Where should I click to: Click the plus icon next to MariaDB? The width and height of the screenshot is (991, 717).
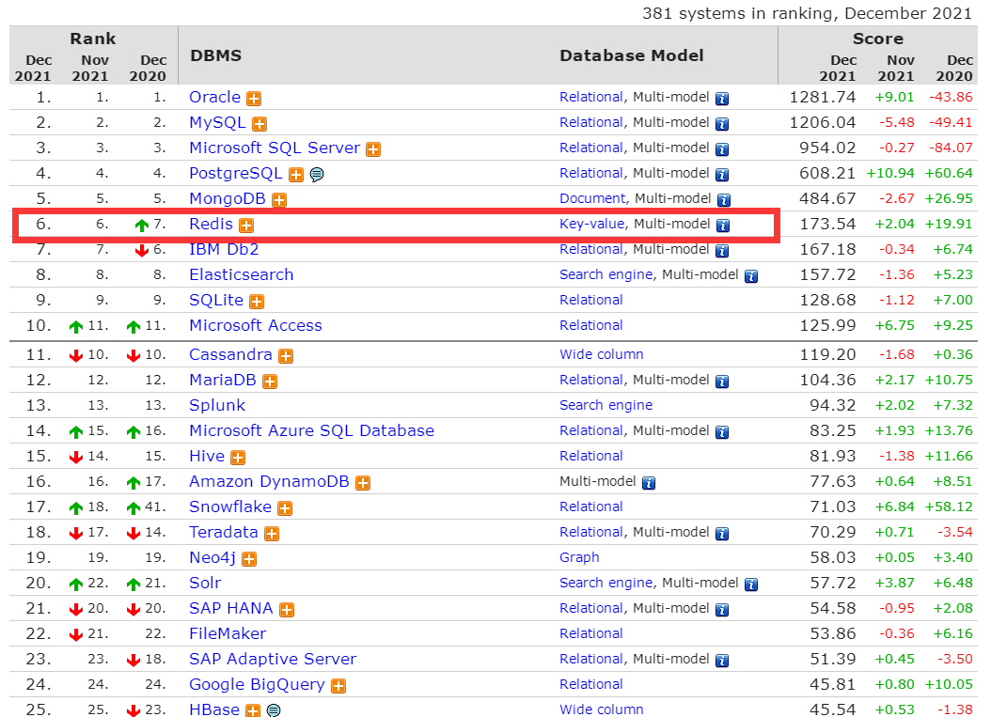coord(270,381)
